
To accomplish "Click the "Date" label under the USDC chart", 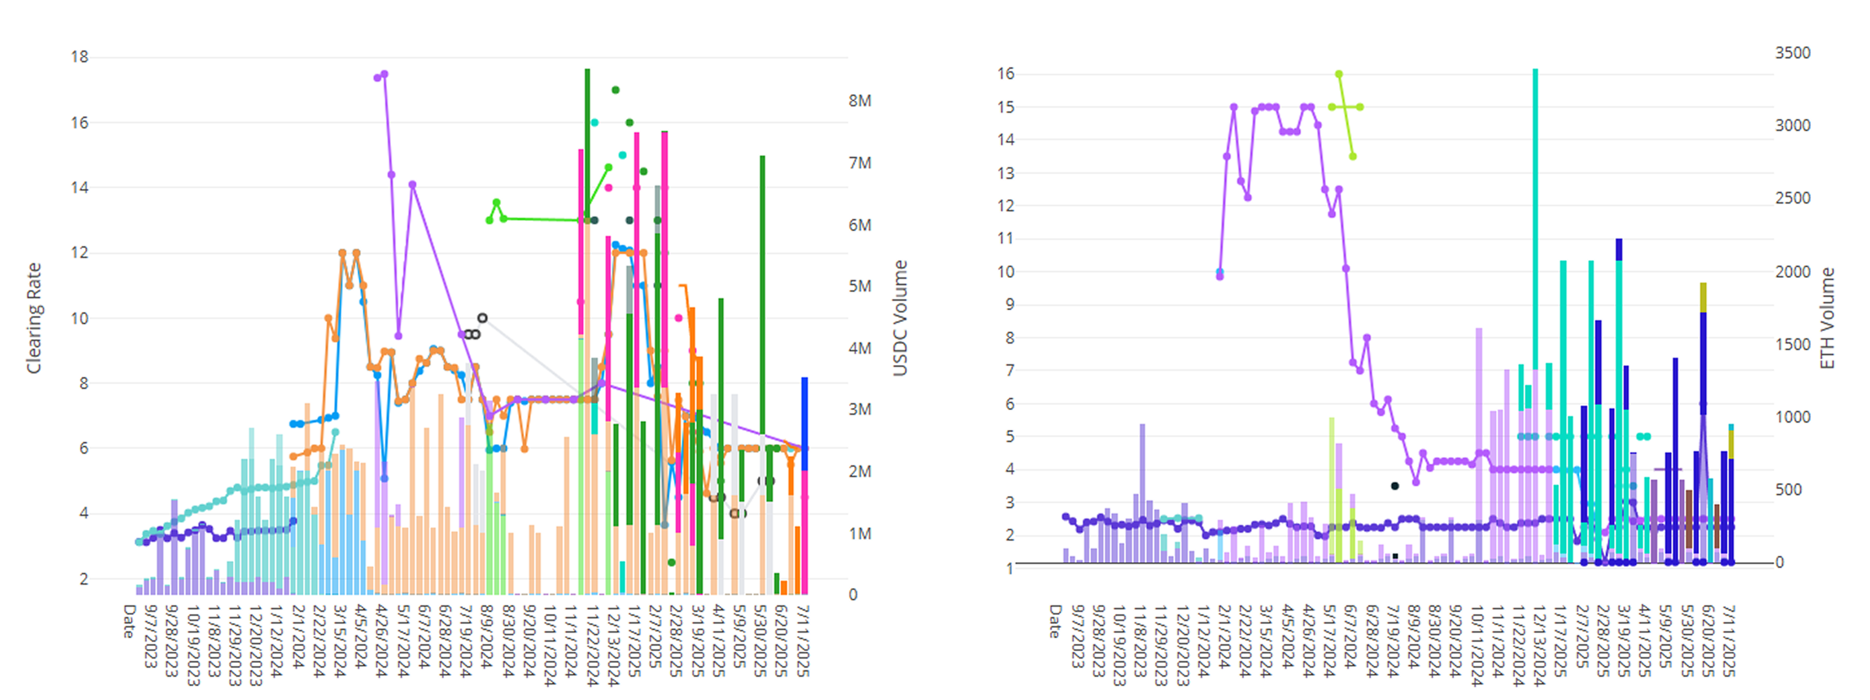I will [x=128, y=622].
